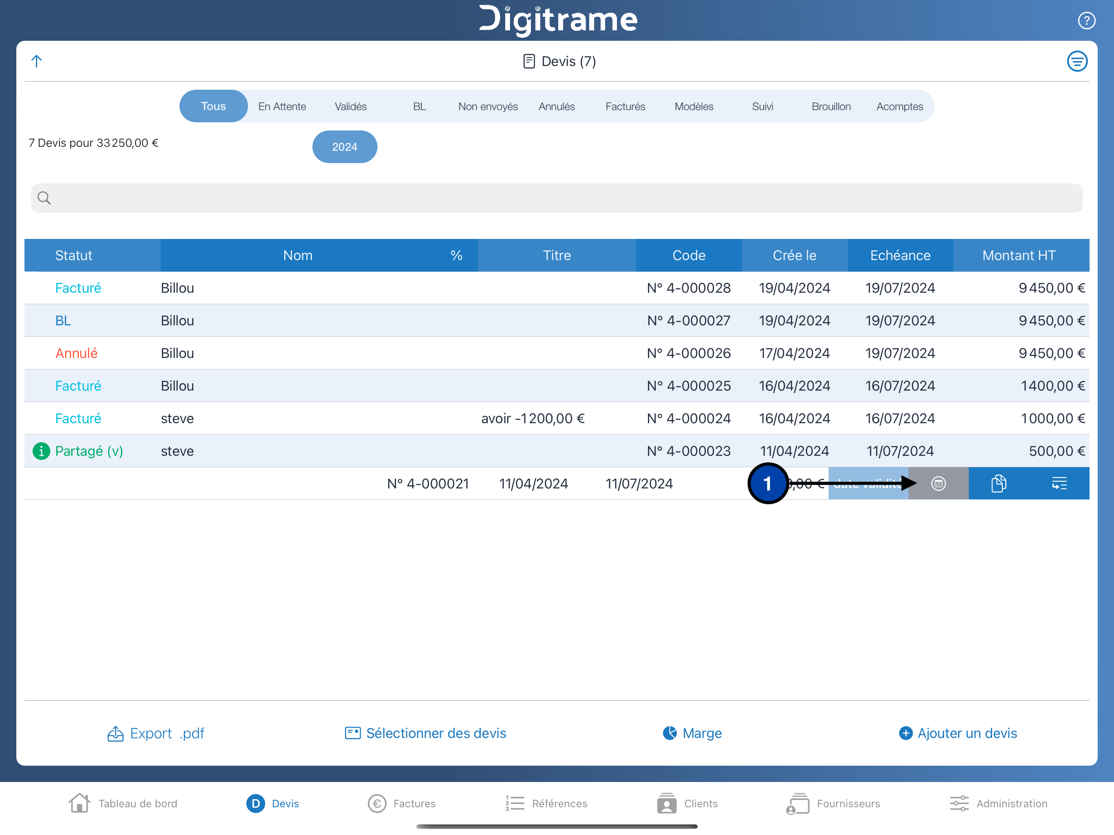Tap the indent list swipe action icon
The width and height of the screenshot is (1114, 835).
pos(1059,484)
